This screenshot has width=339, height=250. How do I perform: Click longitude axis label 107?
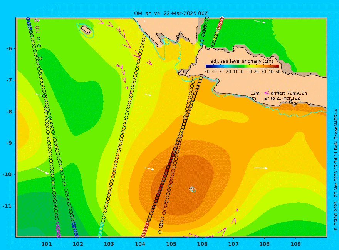233,244
